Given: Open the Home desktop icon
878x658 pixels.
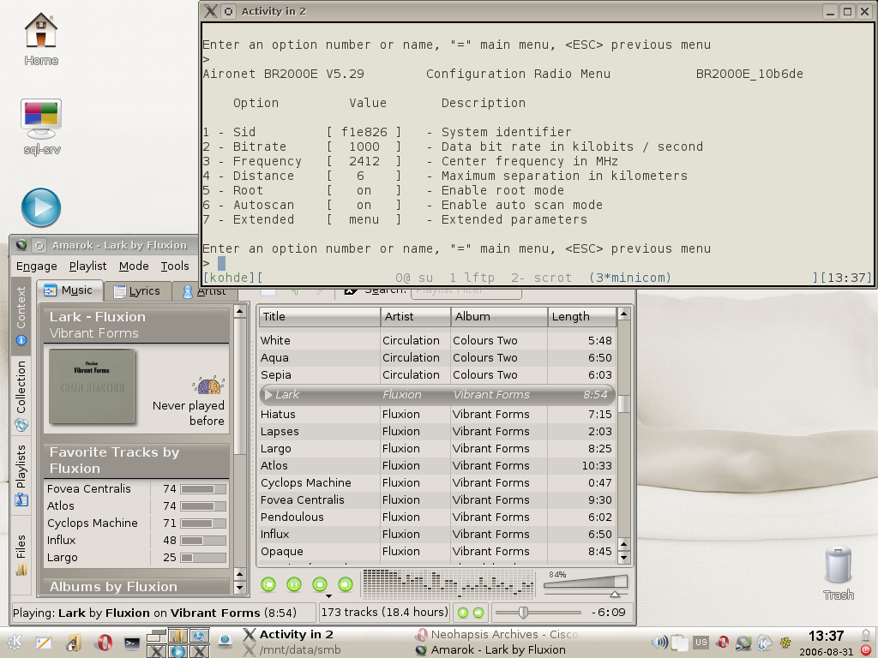Looking at the screenshot, I should (41, 39).
